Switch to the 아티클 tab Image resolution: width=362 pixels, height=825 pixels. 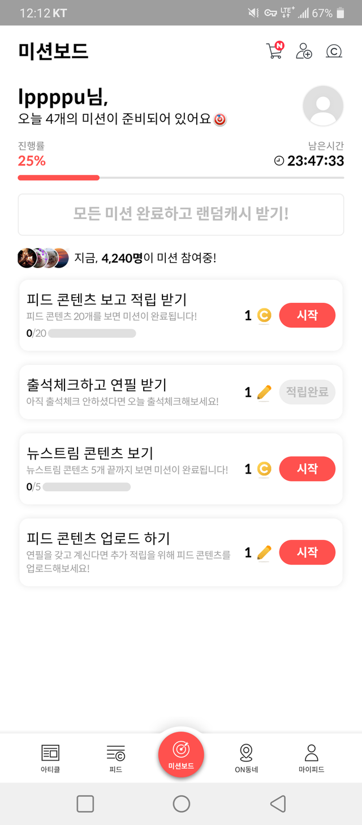[x=50, y=758]
